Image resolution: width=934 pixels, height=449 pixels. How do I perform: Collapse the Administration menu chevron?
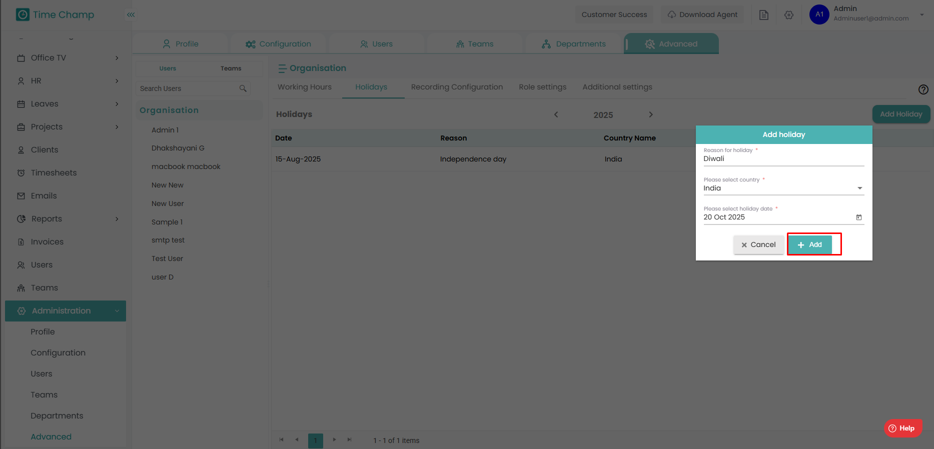coord(117,311)
